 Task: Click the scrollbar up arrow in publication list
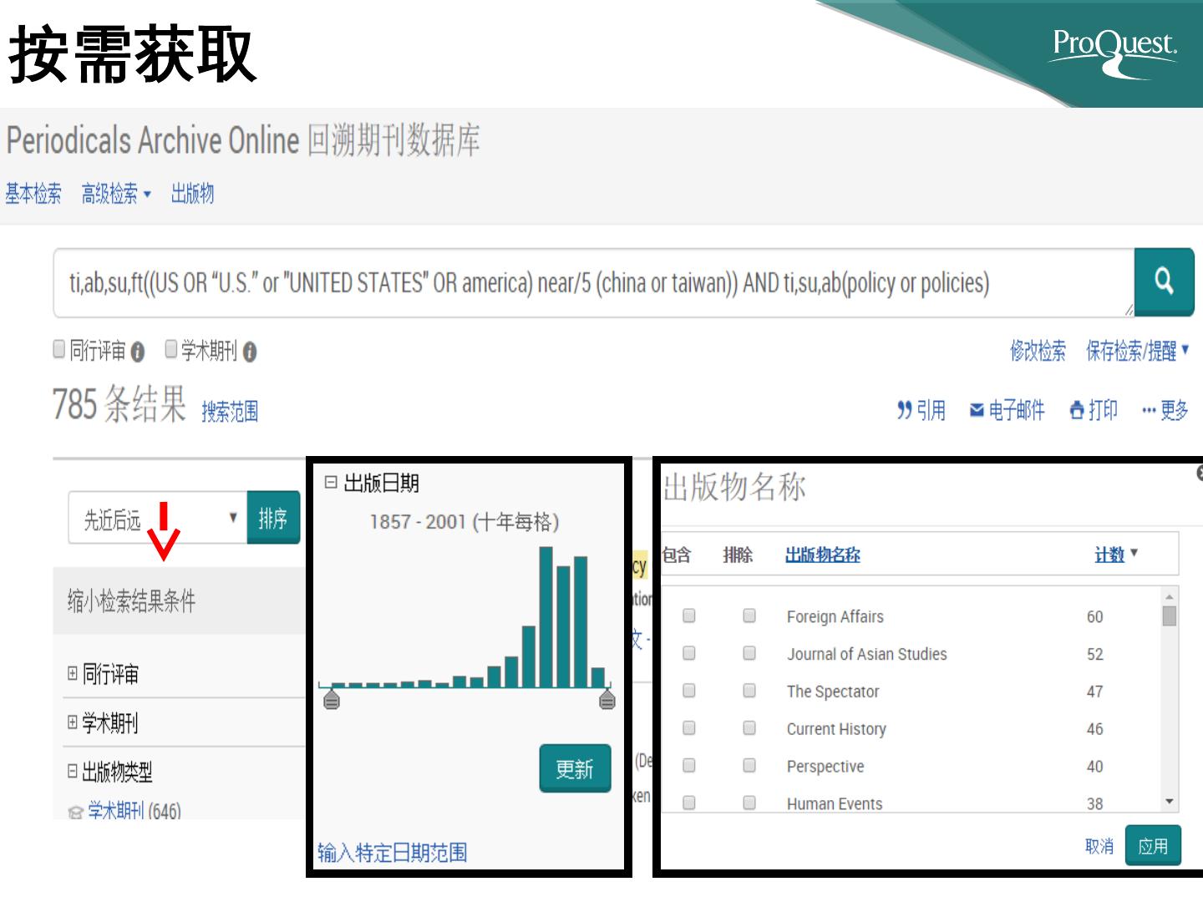point(1170,595)
